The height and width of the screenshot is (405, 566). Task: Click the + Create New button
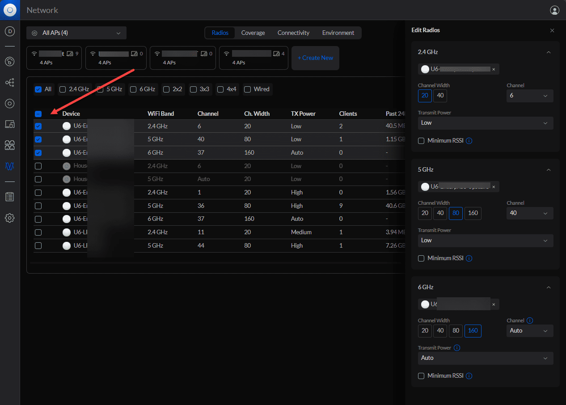coord(315,58)
